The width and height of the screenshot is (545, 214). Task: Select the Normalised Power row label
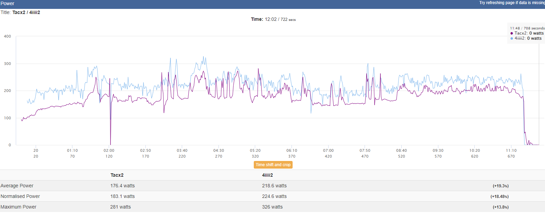pos(20,196)
